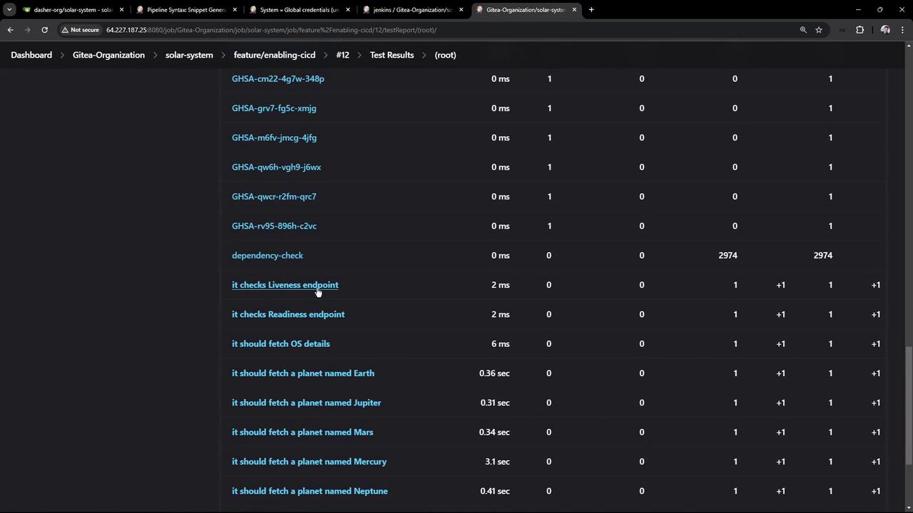Click the (root) breadcrumb item

coord(445,55)
